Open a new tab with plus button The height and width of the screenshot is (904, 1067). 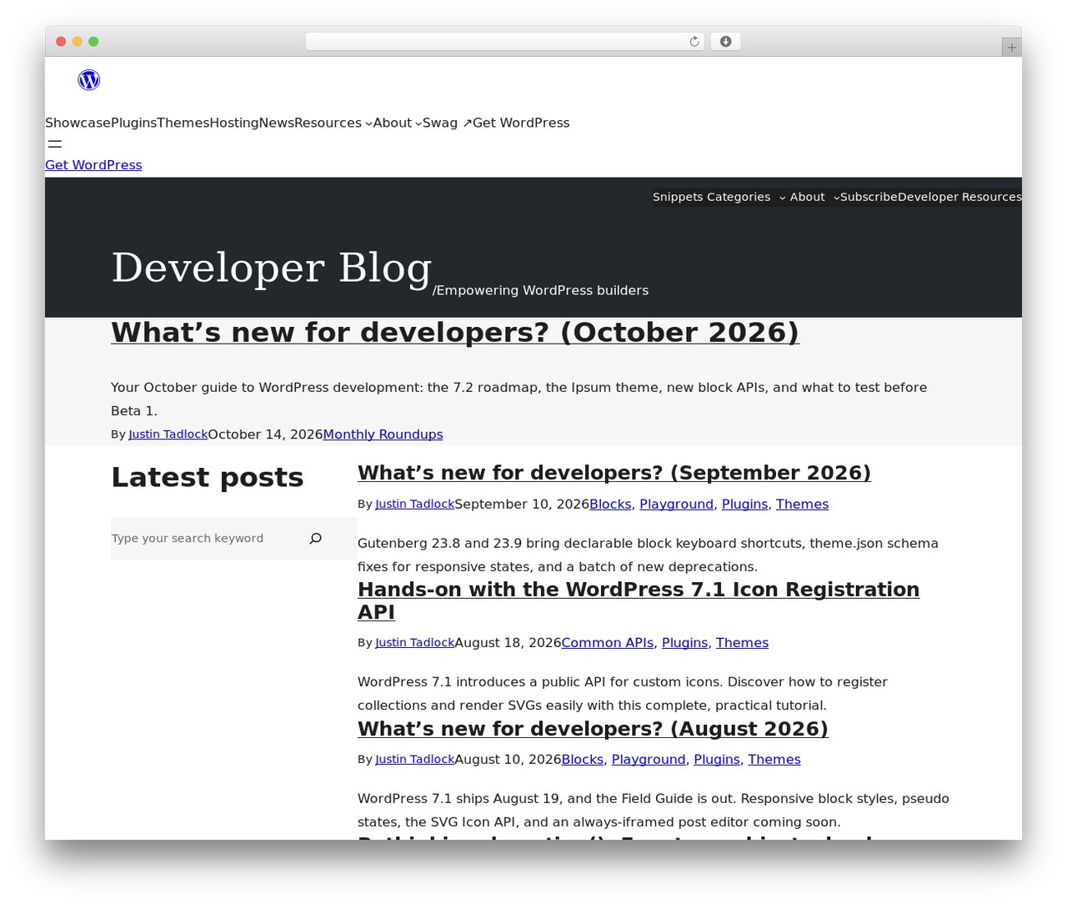[x=1011, y=48]
